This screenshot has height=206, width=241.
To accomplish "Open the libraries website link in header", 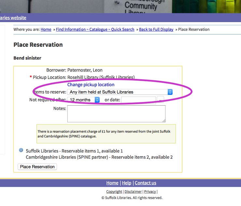I will click(x=13, y=18).
